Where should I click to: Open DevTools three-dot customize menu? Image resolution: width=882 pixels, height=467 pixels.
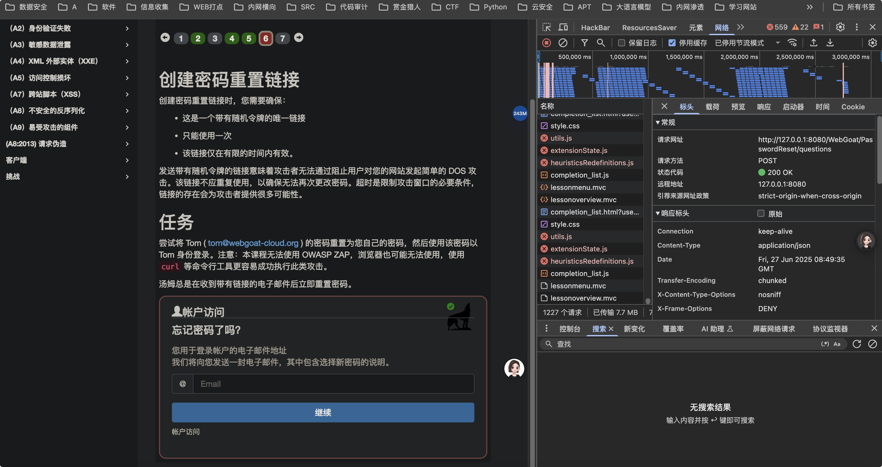pyautogui.click(x=857, y=27)
